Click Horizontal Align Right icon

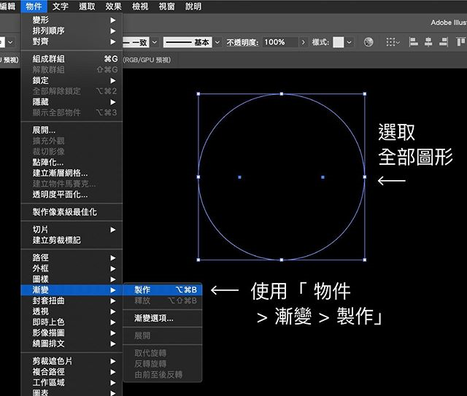point(444,42)
